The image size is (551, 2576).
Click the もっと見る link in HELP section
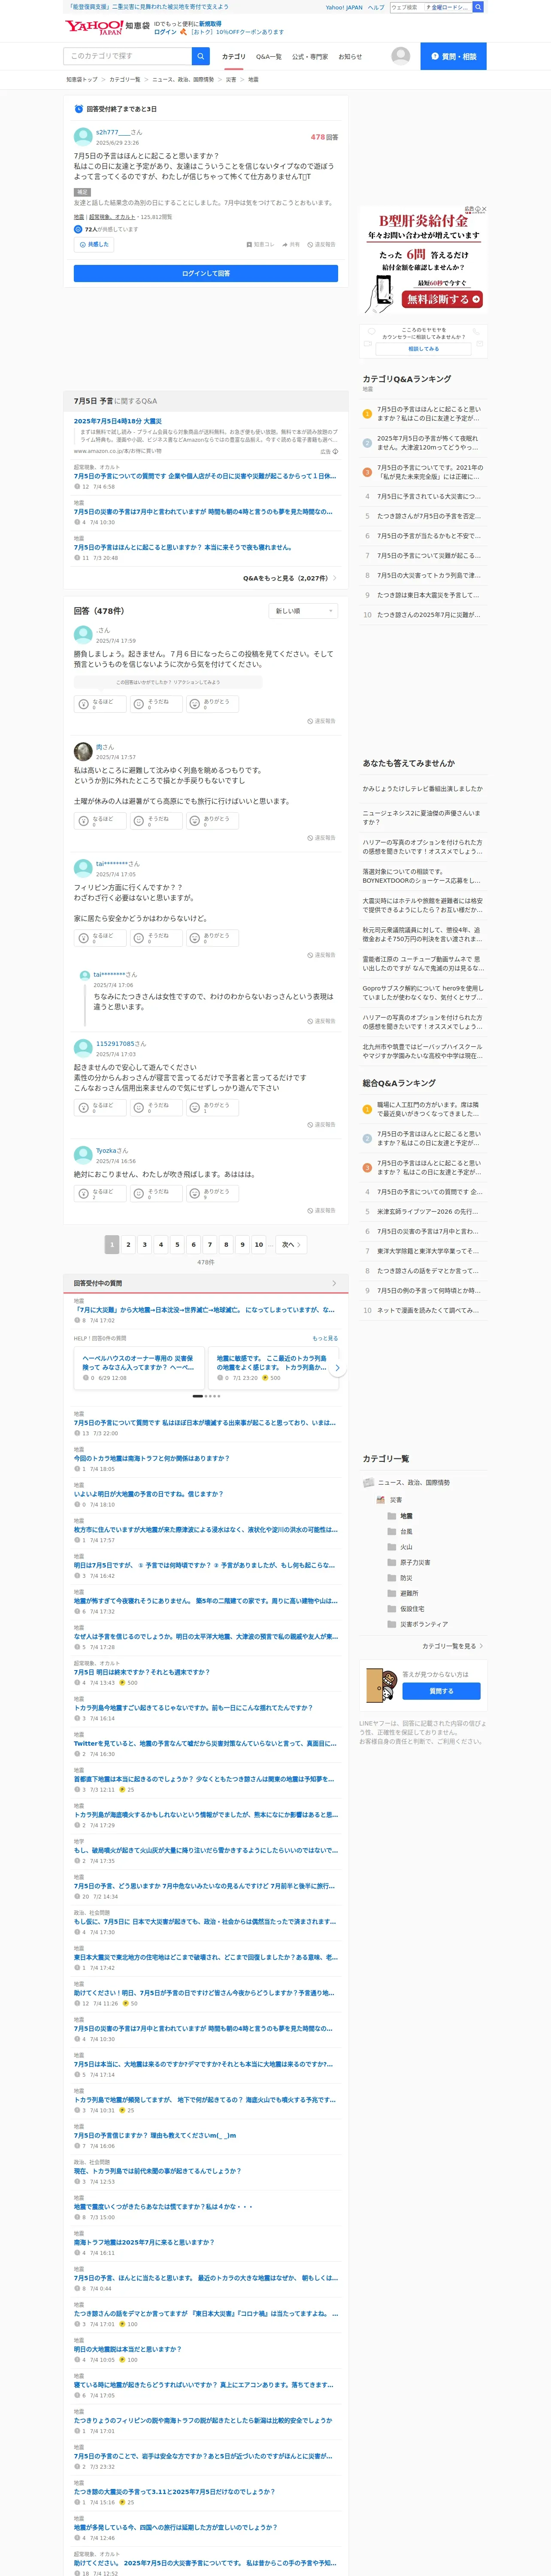(325, 1338)
